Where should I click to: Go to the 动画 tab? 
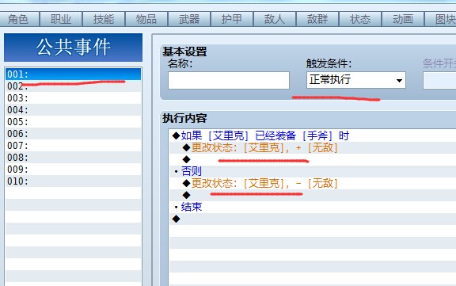(403, 19)
